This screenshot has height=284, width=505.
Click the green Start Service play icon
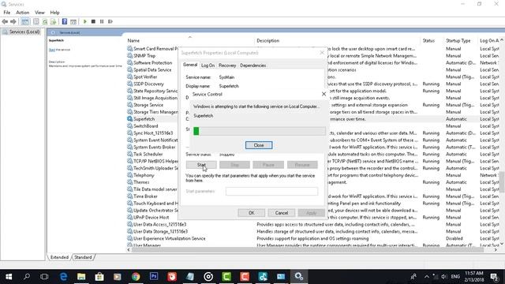[x=85, y=21]
